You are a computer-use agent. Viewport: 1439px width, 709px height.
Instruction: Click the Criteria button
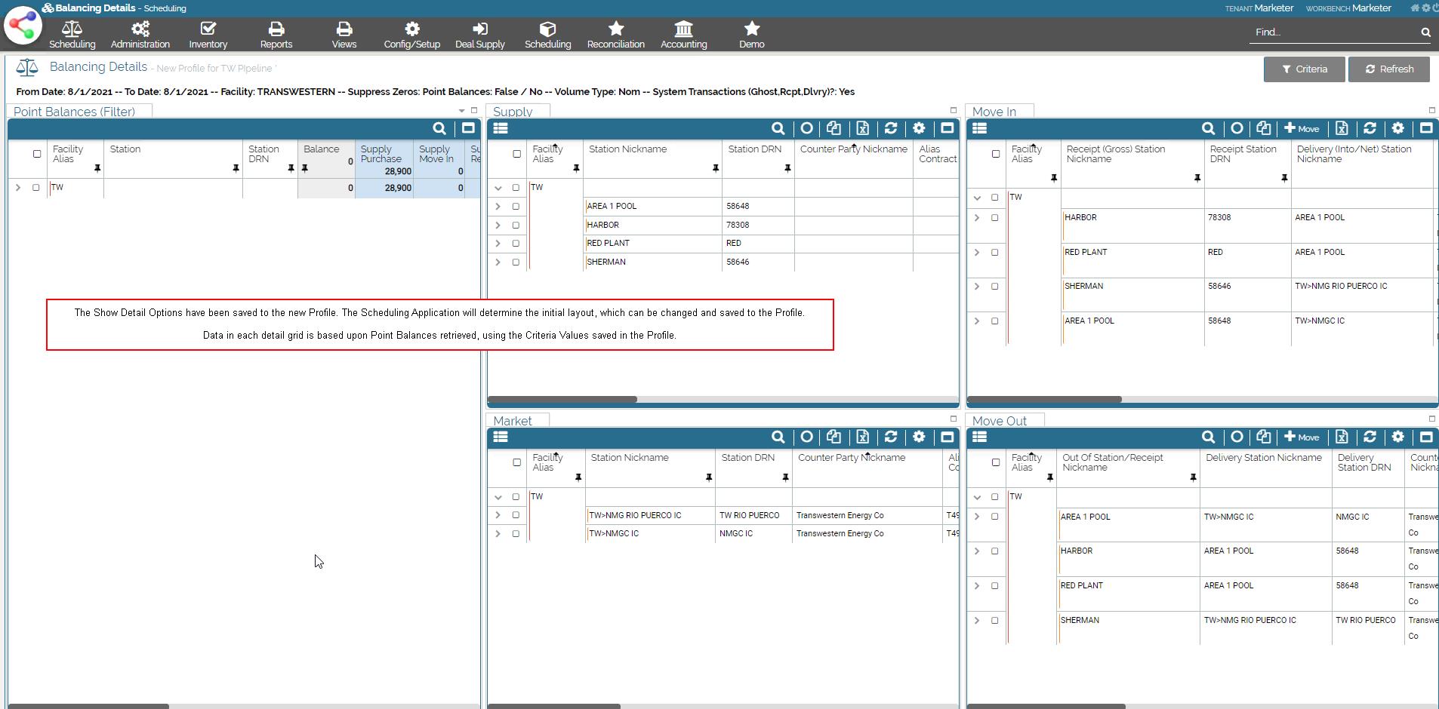tap(1304, 69)
